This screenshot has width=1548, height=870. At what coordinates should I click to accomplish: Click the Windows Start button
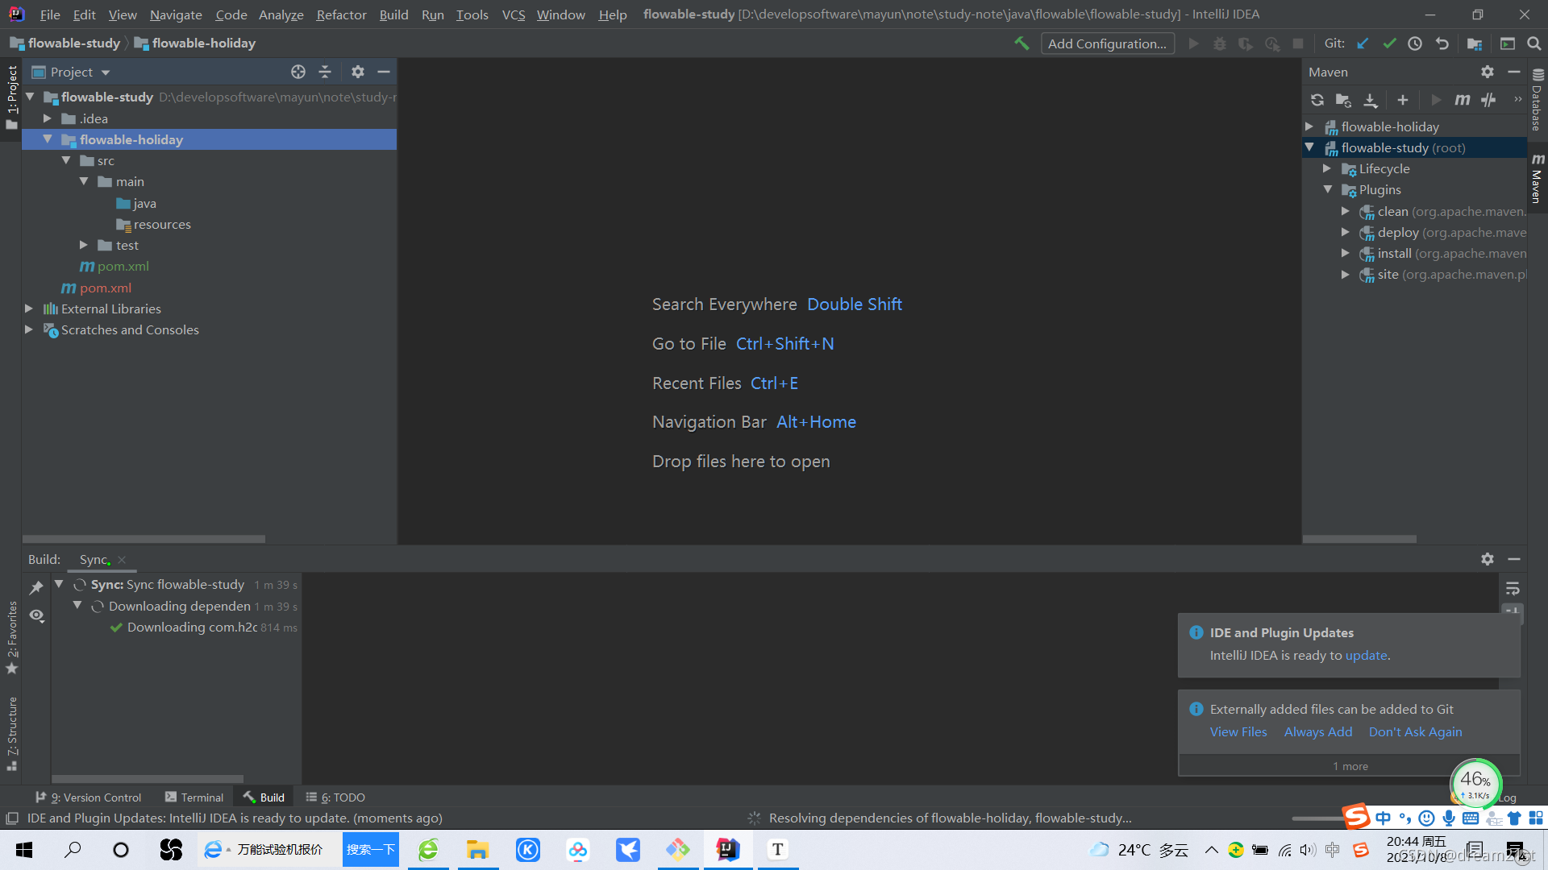click(x=24, y=849)
